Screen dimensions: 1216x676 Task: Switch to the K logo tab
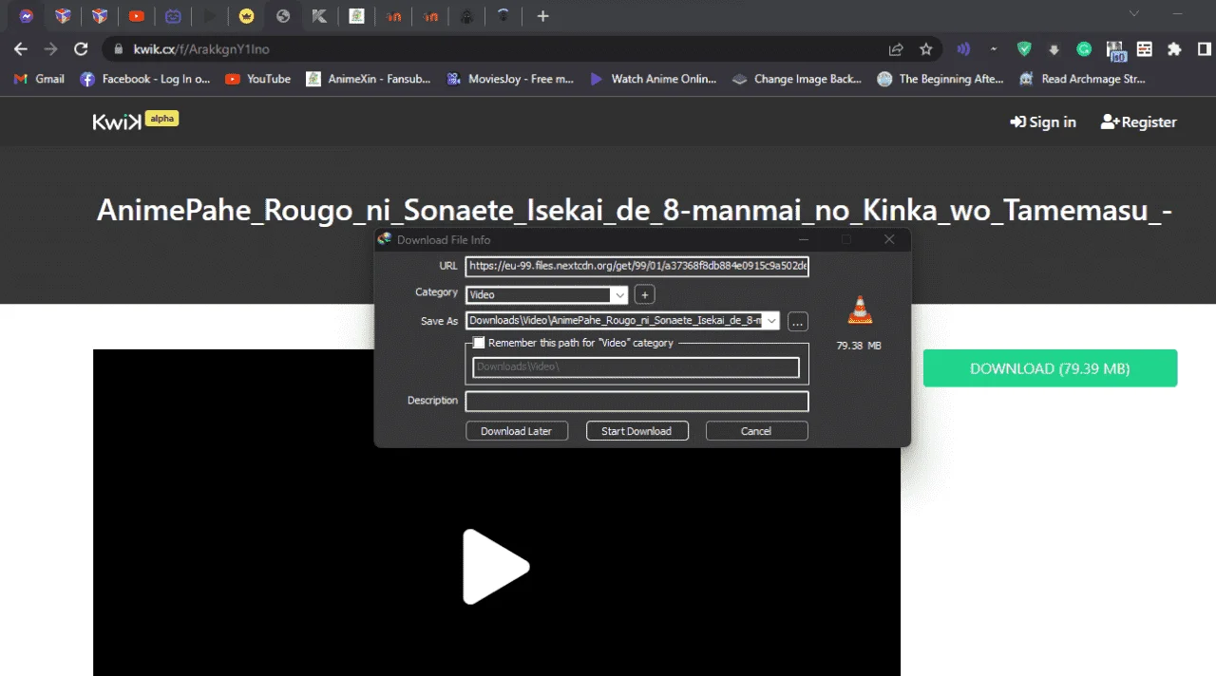coord(319,16)
